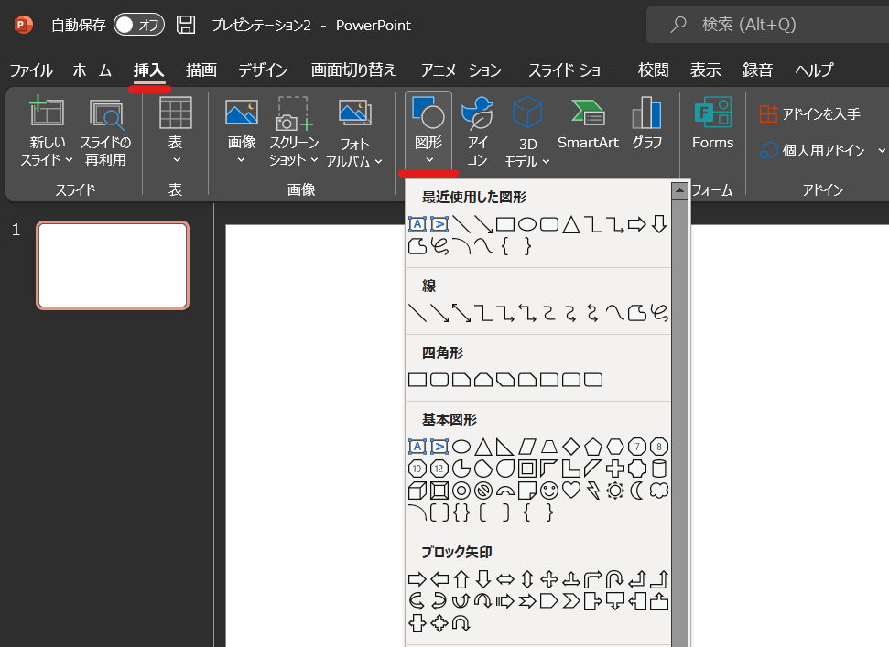889x647 pixels.
Task: Select the rounded rectangle in 四角形
Action: point(439,380)
